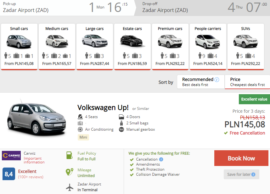Viewport: 270px width, 194px height.
Task: Click the Estate cars black car thumbnail
Action: (132, 41)
